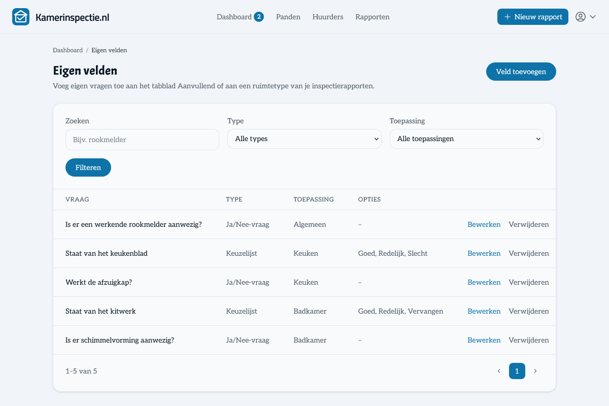The image size is (609, 406).
Task: Click 'Staat van het kitwerk' question text
Action: click(x=100, y=311)
